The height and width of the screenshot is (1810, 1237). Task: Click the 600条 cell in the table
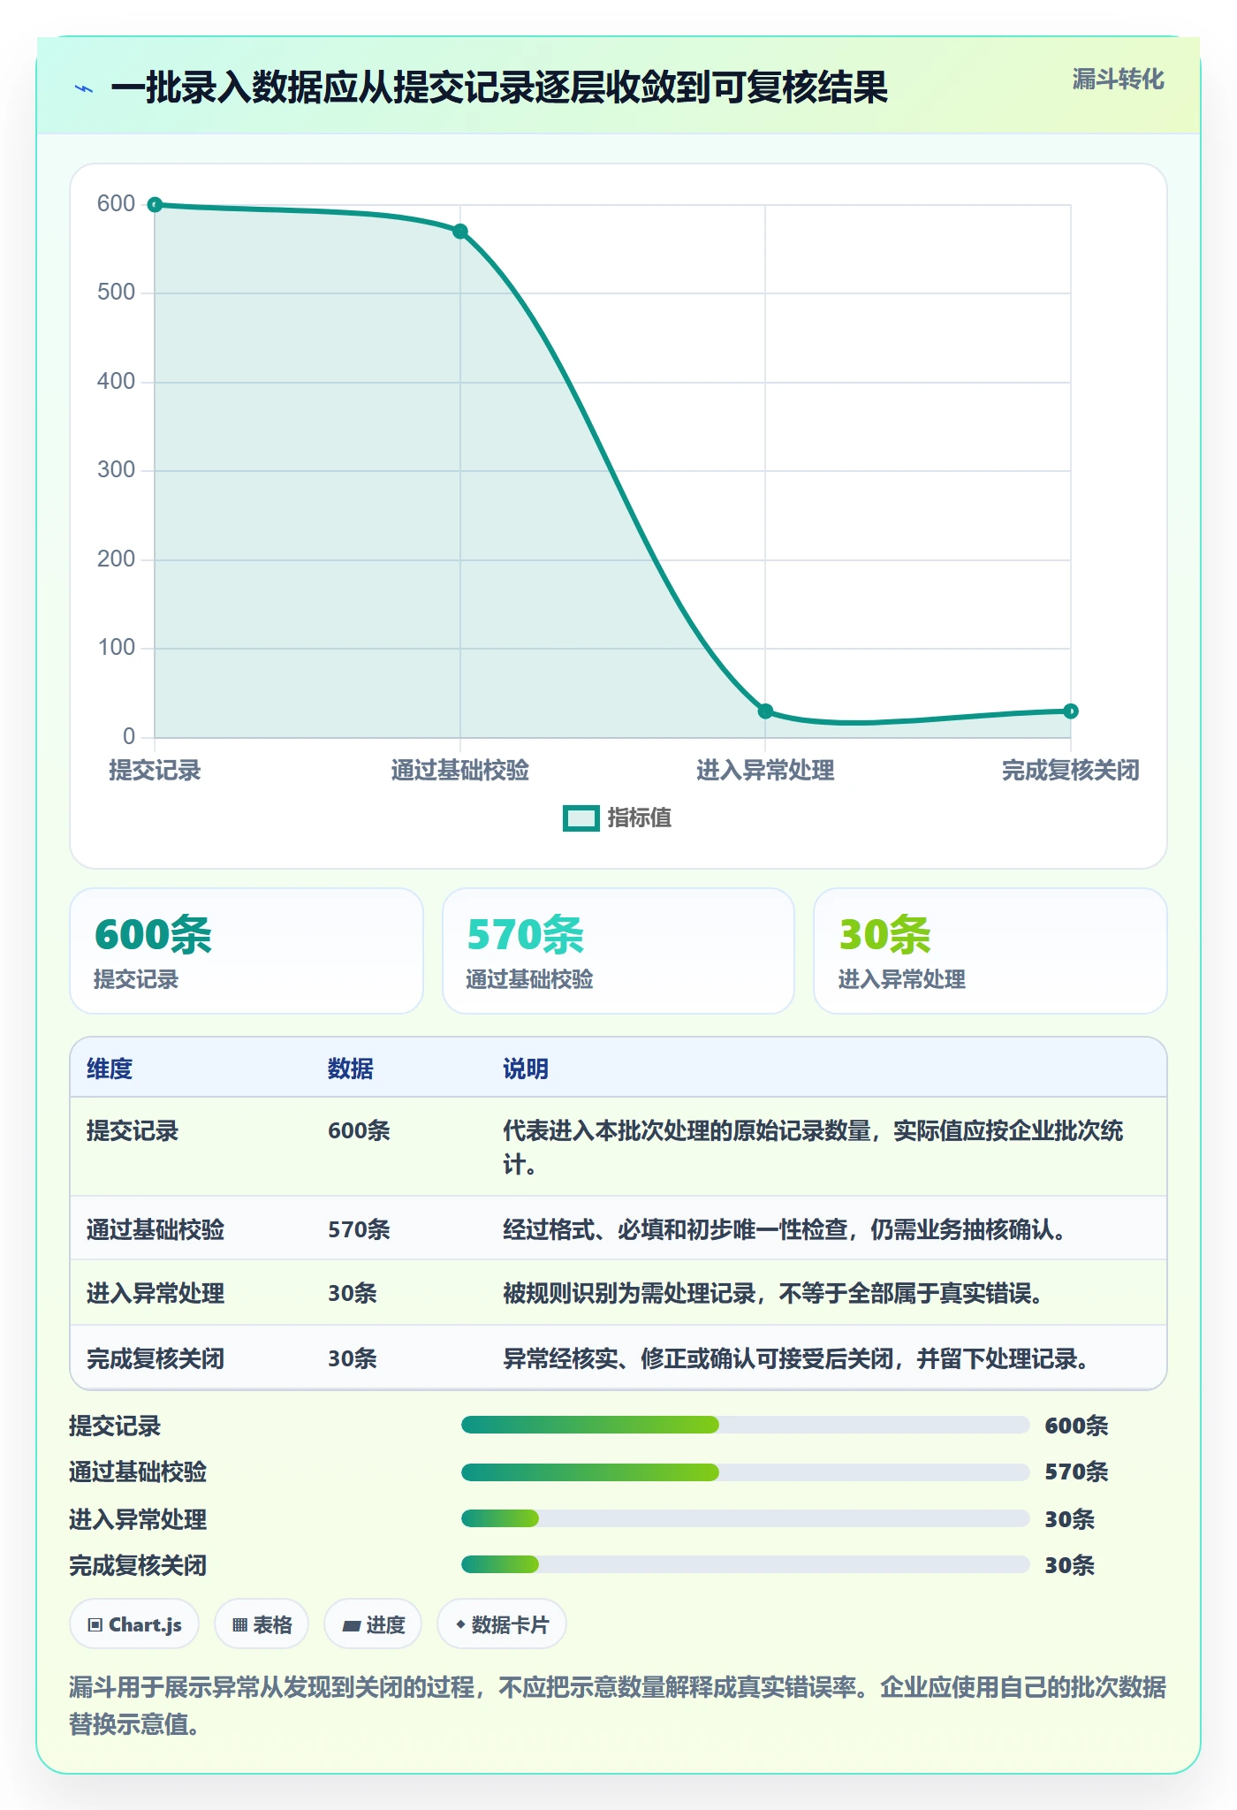pyautogui.click(x=359, y=1130)
